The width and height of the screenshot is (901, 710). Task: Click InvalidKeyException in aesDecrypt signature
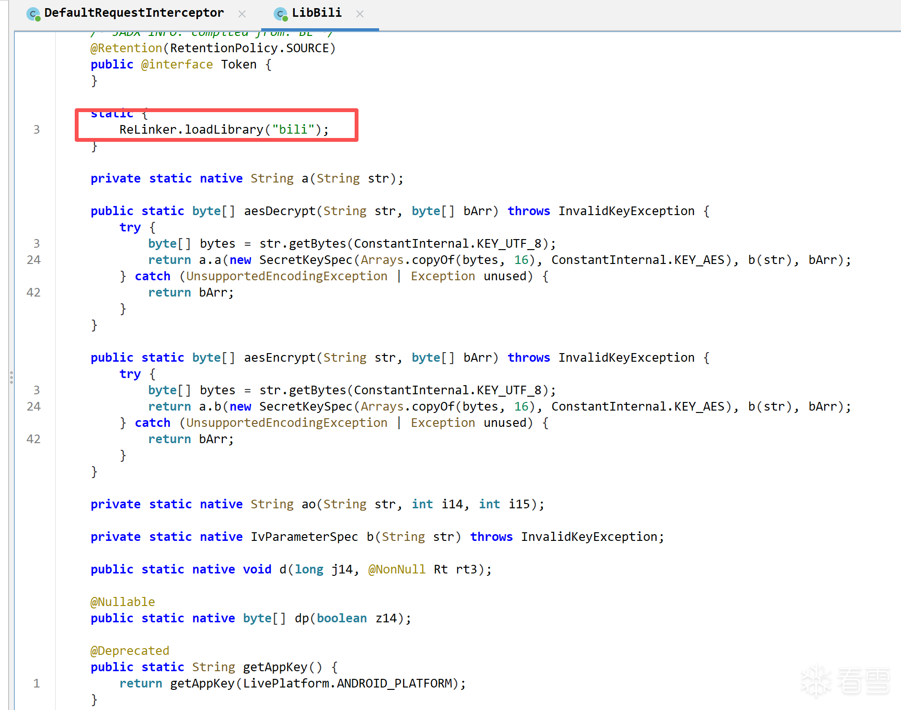click(x=626, y=211)
